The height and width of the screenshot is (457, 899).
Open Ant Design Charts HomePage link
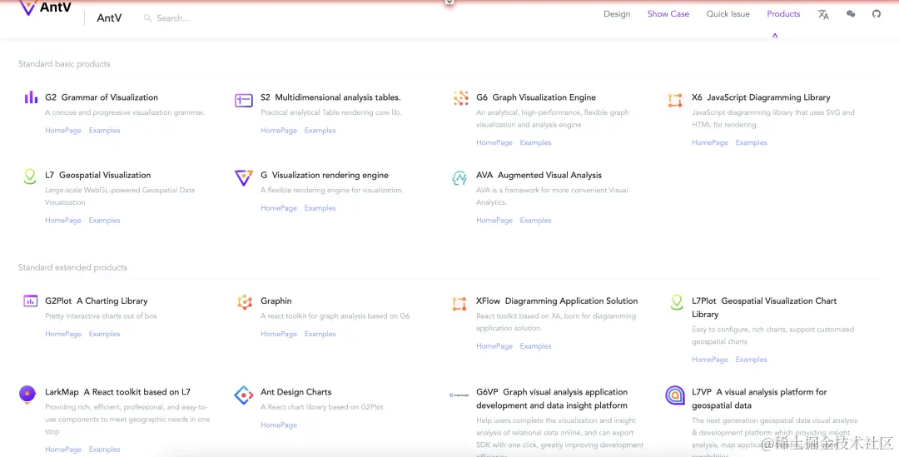point(279,425)
